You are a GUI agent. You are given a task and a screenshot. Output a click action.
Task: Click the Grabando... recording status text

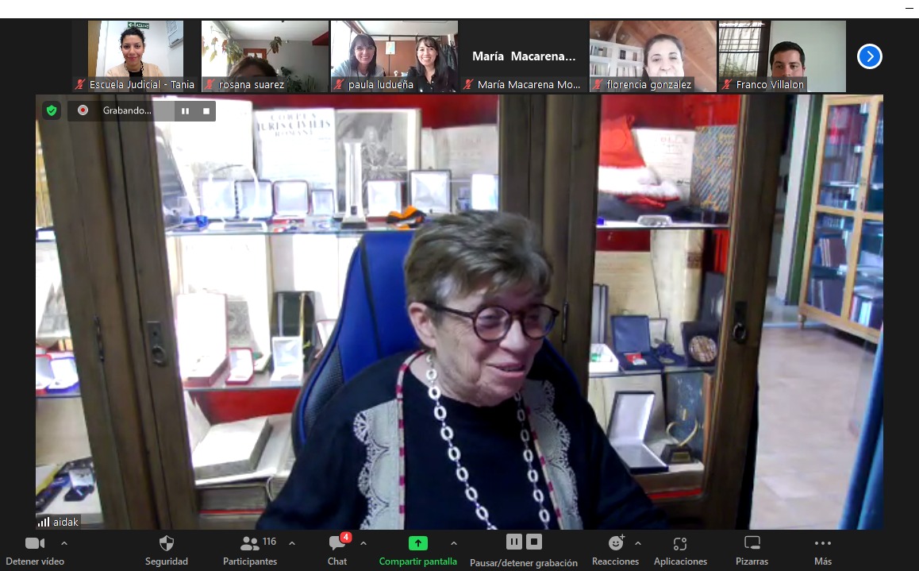pos(127,110)
